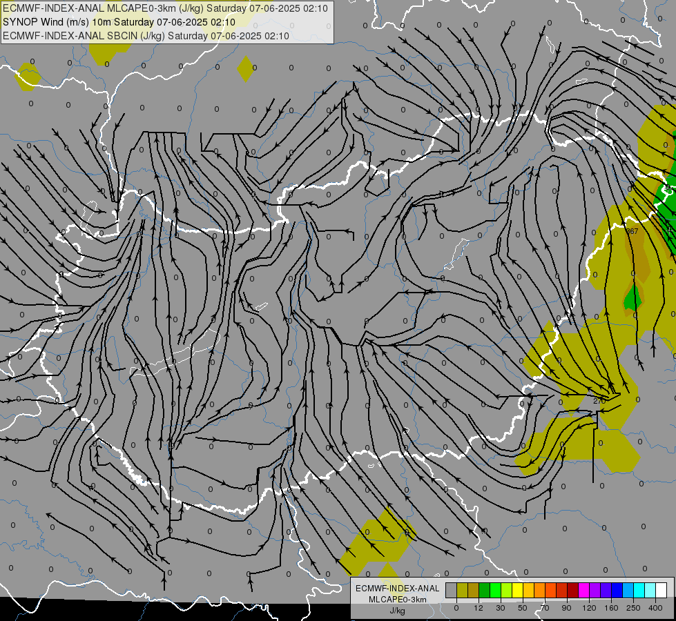This screenshot has width=676, height=621.
Task: Click the legend value '50'
Action: tap(523, 608)
